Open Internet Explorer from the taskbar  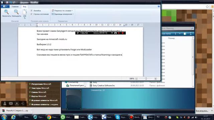(13, 117)
